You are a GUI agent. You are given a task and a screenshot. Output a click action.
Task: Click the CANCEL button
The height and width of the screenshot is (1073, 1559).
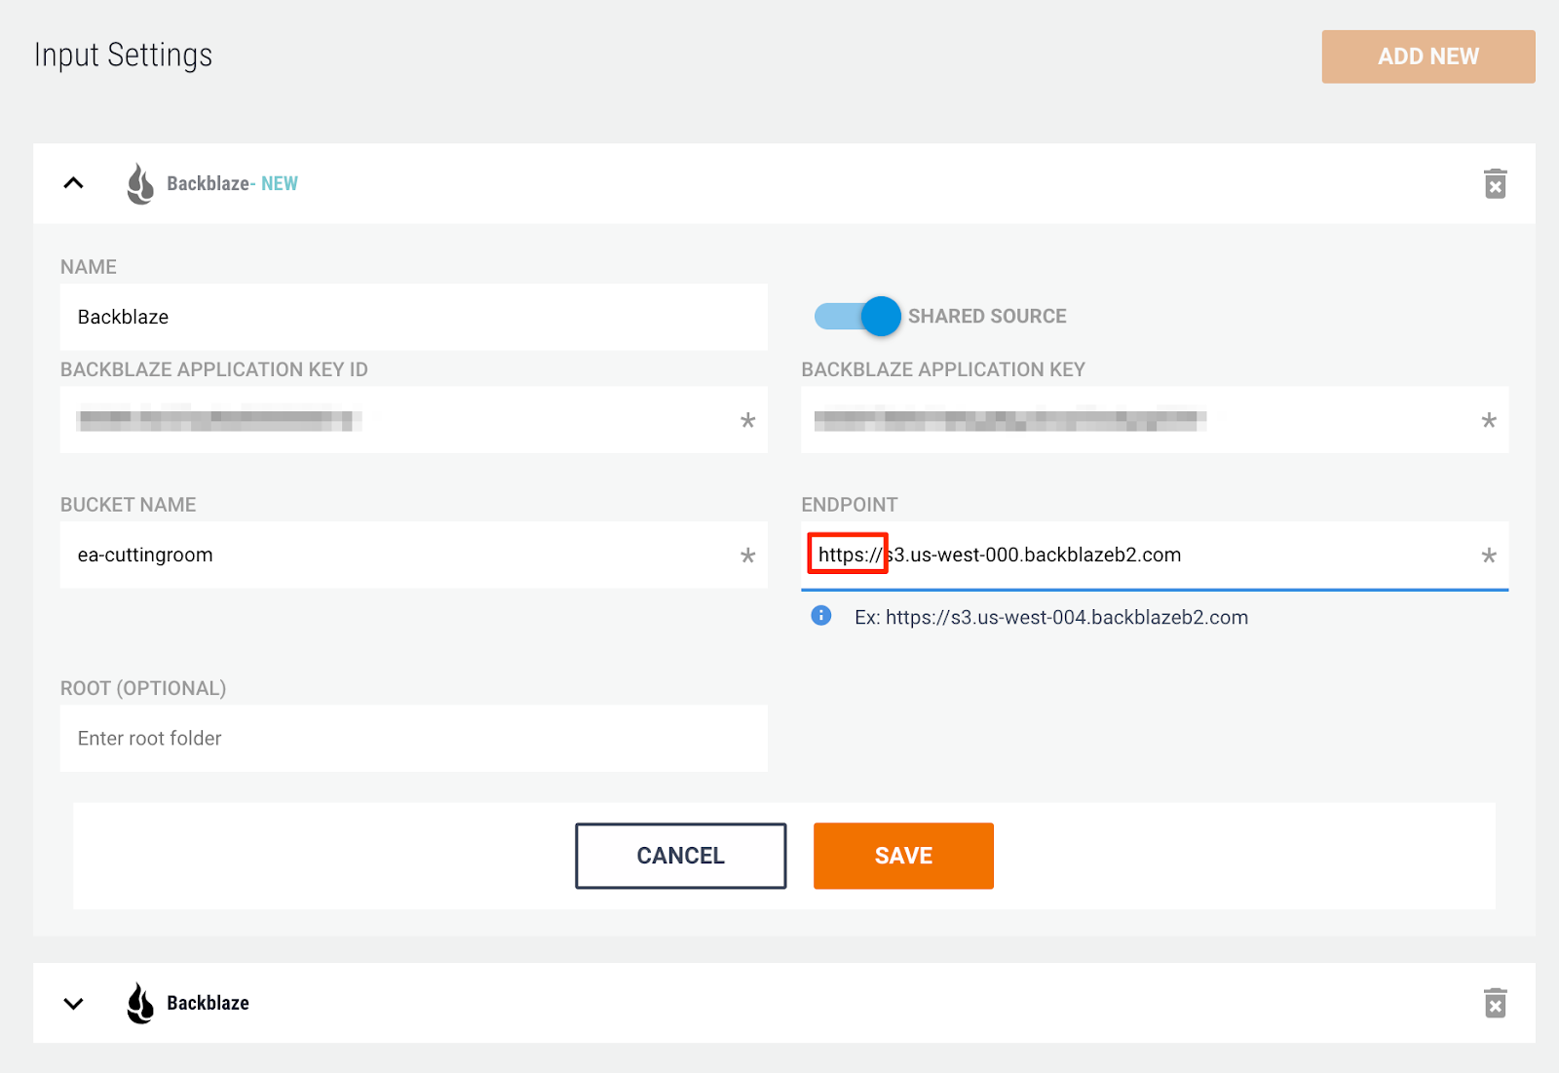point(680,856)
